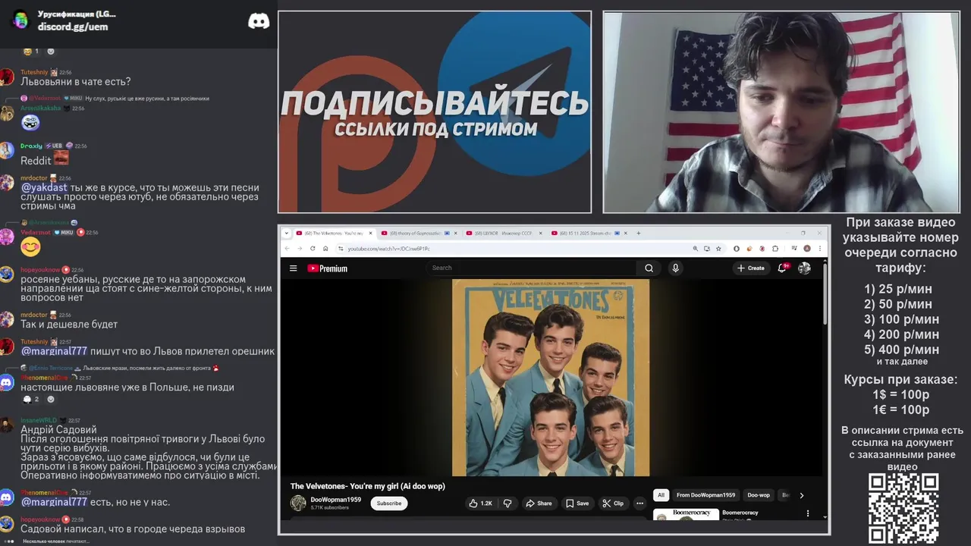Click the browser address bar URL

point(388,249)
